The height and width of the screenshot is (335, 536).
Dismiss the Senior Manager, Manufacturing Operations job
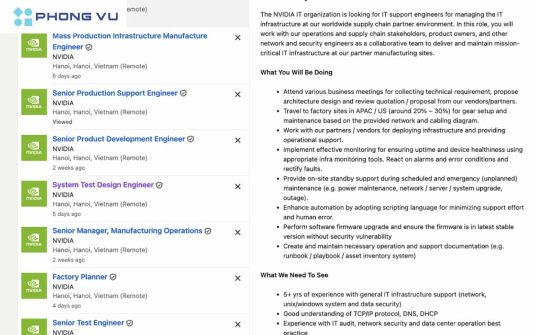(238, 232)
